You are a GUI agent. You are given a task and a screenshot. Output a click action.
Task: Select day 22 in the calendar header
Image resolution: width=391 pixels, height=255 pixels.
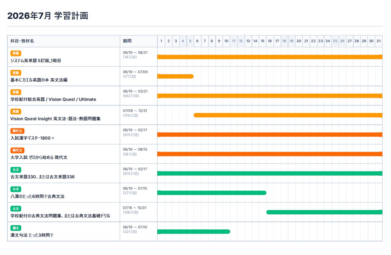point(313,41)
